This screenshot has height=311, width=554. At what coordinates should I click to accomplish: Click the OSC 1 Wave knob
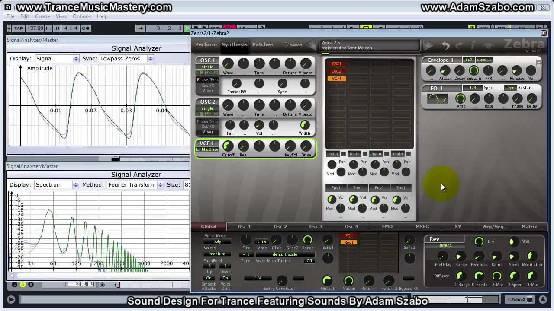(x=228, y=64)
